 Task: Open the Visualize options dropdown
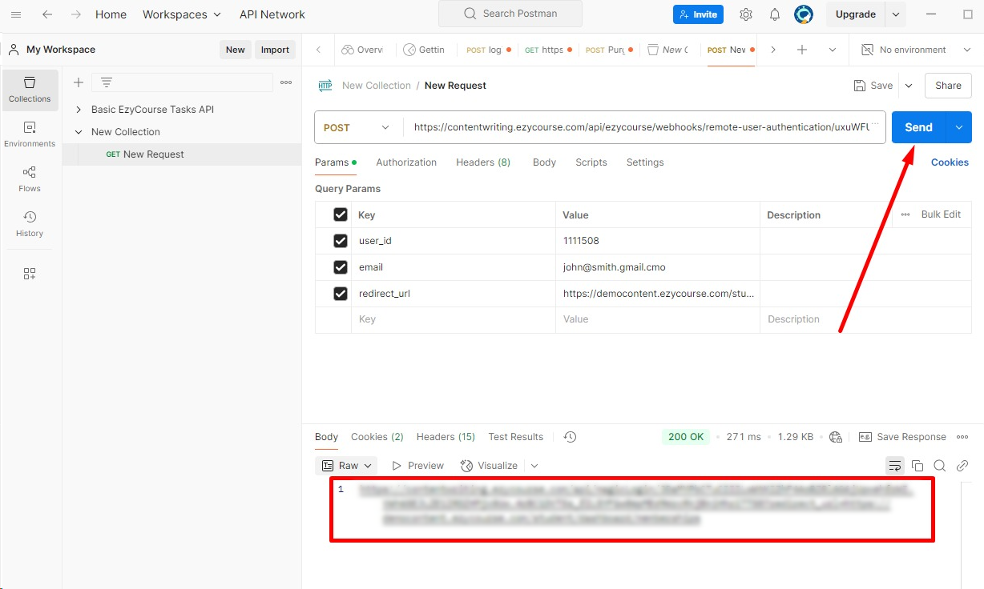(x=534, y=466)
